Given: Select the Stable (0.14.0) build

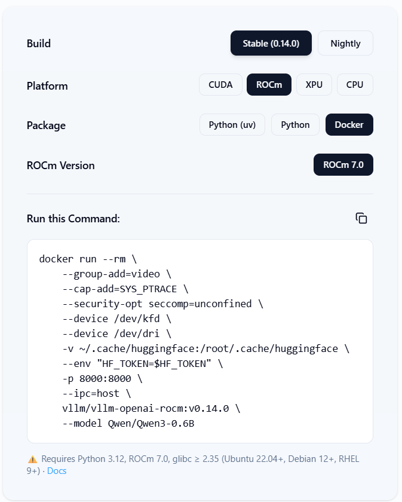Looking at the screenshot, I should tap(271, 43).
